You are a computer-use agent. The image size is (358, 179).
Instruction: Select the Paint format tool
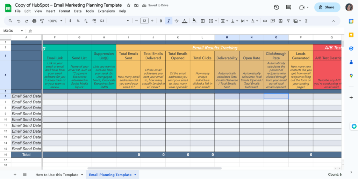coord(42,21)
